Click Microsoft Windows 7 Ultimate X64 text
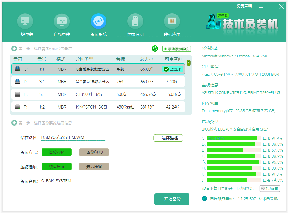288x213 pixels. click(x=235, y=56)
